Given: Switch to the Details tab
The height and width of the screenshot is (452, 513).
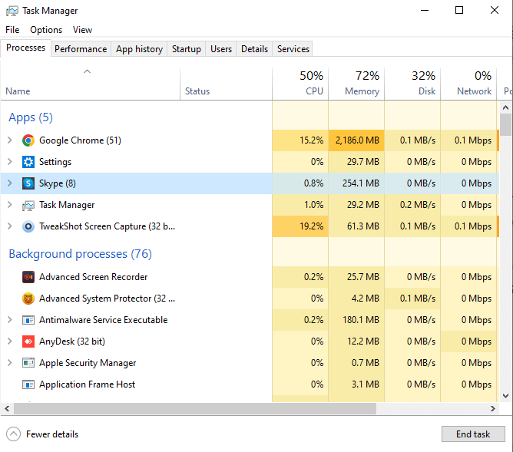Looking at the screenshot, I should [254, 49].
